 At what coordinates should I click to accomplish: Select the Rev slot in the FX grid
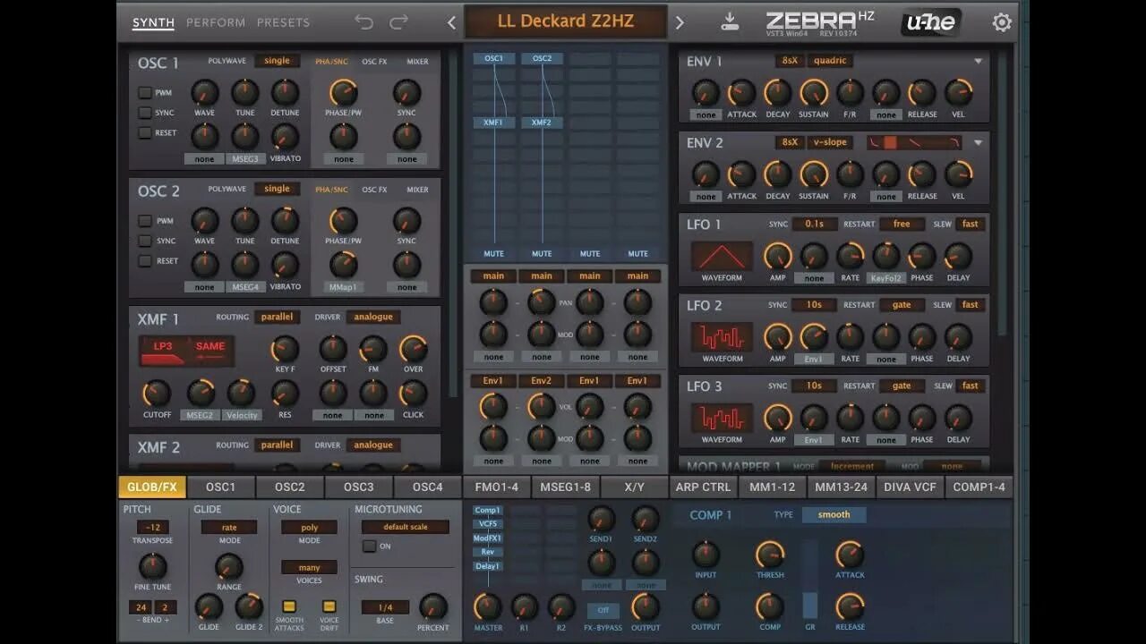(487, 552)
